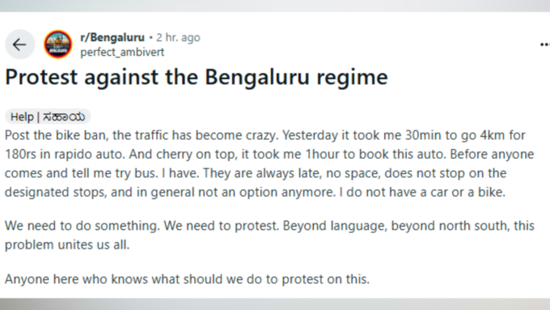This screenshot has width=550, height=310.
Task: Click the 'designated stops' phrase in the post
Action: click(56, 192)
